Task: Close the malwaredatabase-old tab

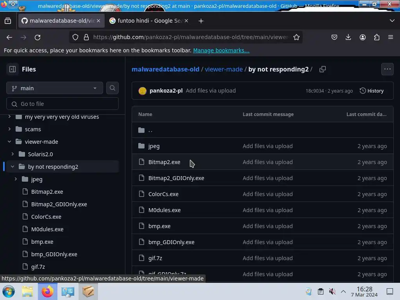Action: click(x=98, y=21)
